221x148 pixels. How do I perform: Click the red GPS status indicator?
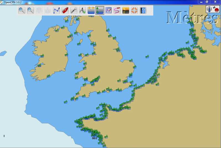pyautogui.click(x=216, y=10)
